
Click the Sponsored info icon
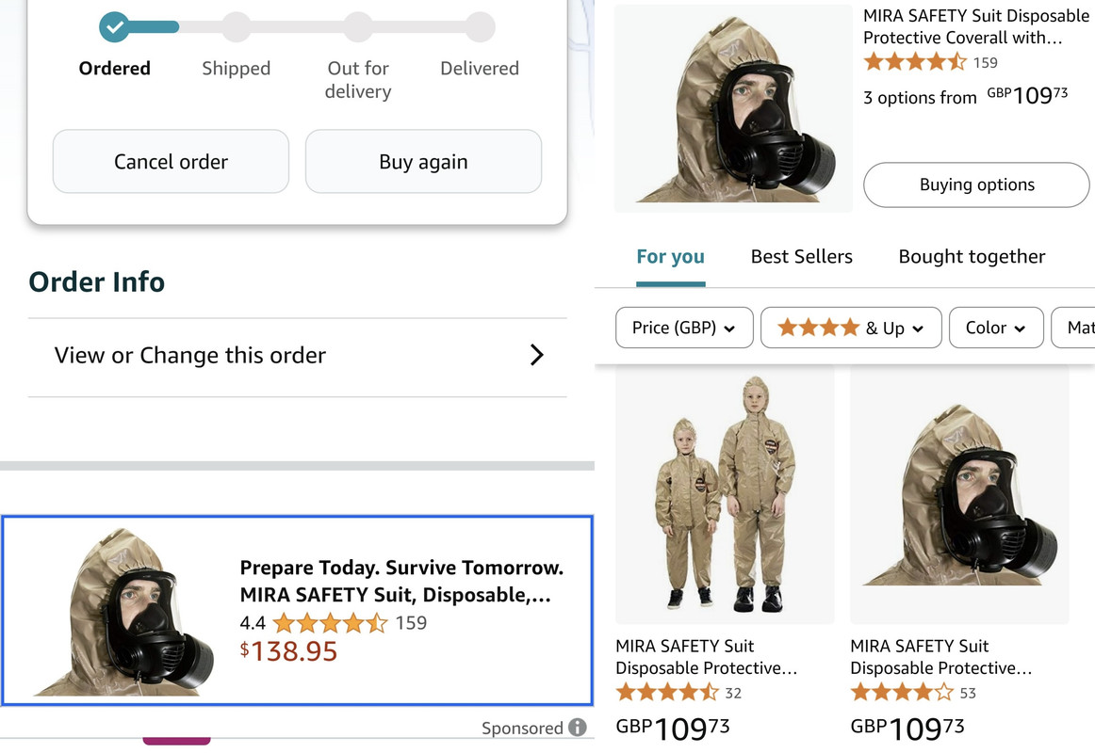578,728
